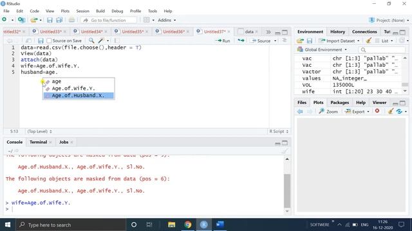Switch to the Untitled36 tab
The height and width of the screenshot is (231, 412).
pos(174,31)
